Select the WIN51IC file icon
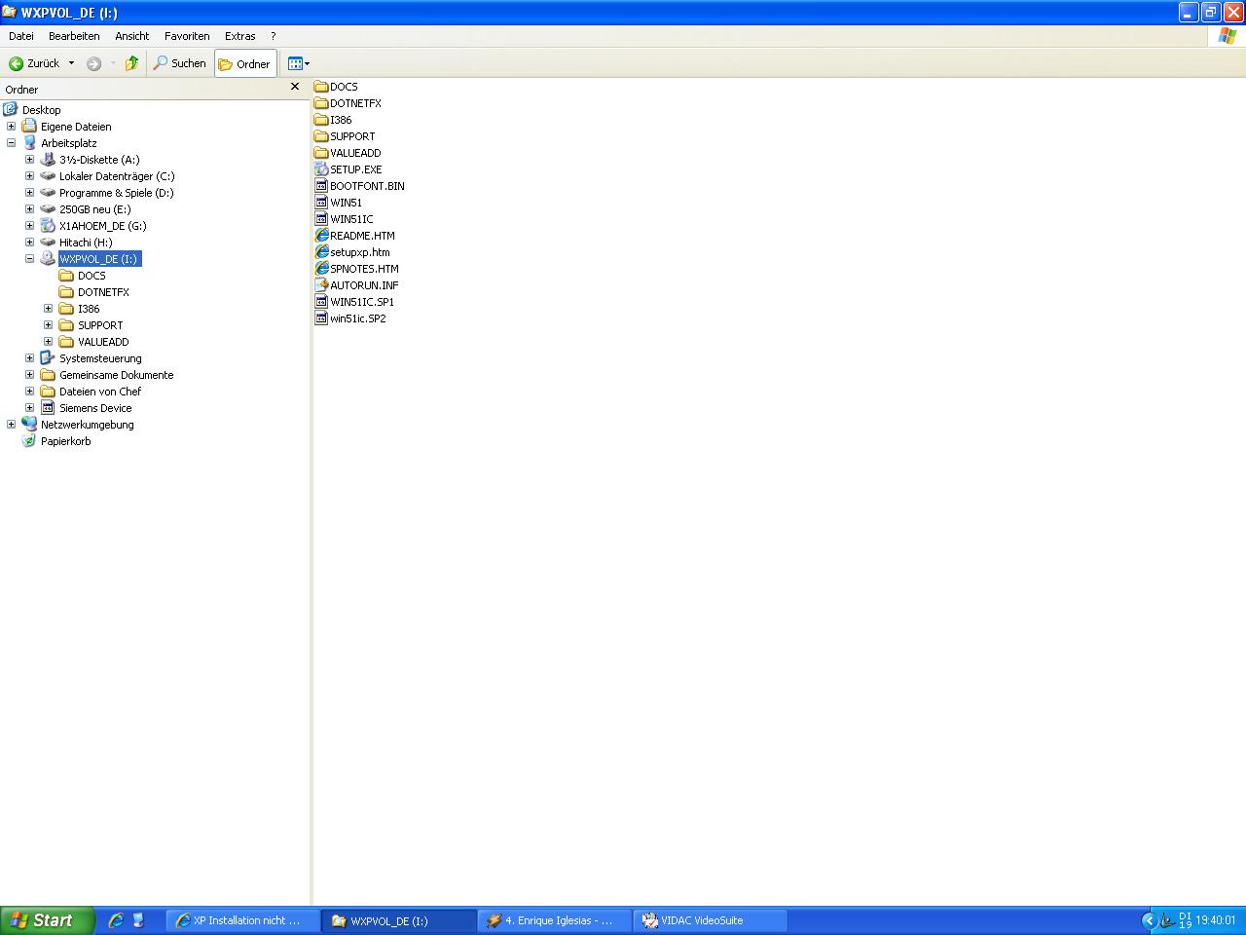The image size is (1246, 935). pyautogui.click(x=321, y=219)
